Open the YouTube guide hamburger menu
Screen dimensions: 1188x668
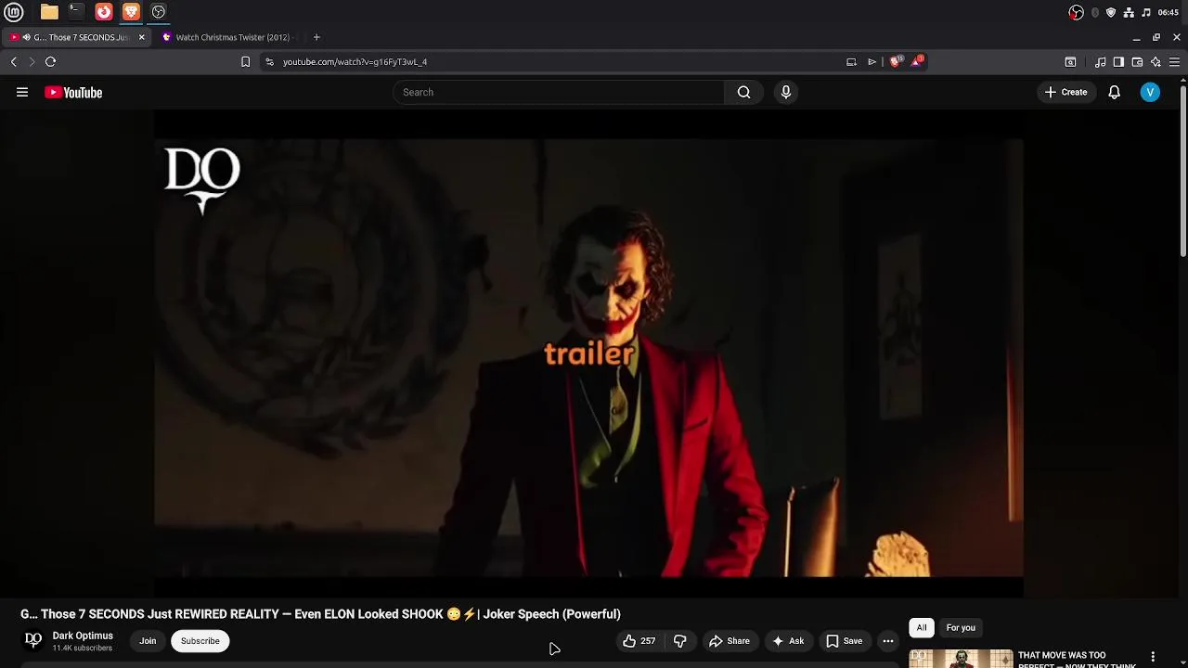(x=22, y=92)
